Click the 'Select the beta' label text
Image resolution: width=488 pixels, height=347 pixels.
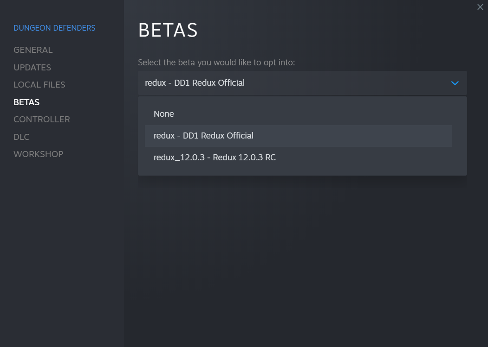[216, 63]
